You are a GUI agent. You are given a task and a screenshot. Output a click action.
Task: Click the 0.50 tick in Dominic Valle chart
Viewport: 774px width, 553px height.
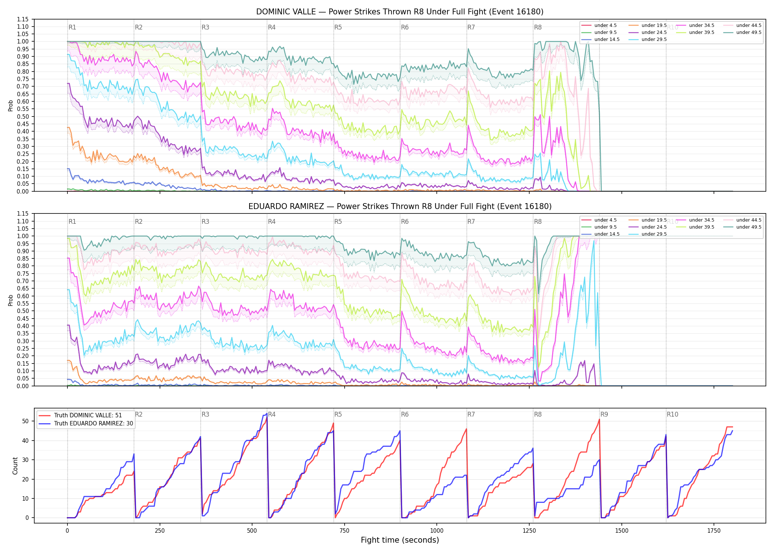23,116
